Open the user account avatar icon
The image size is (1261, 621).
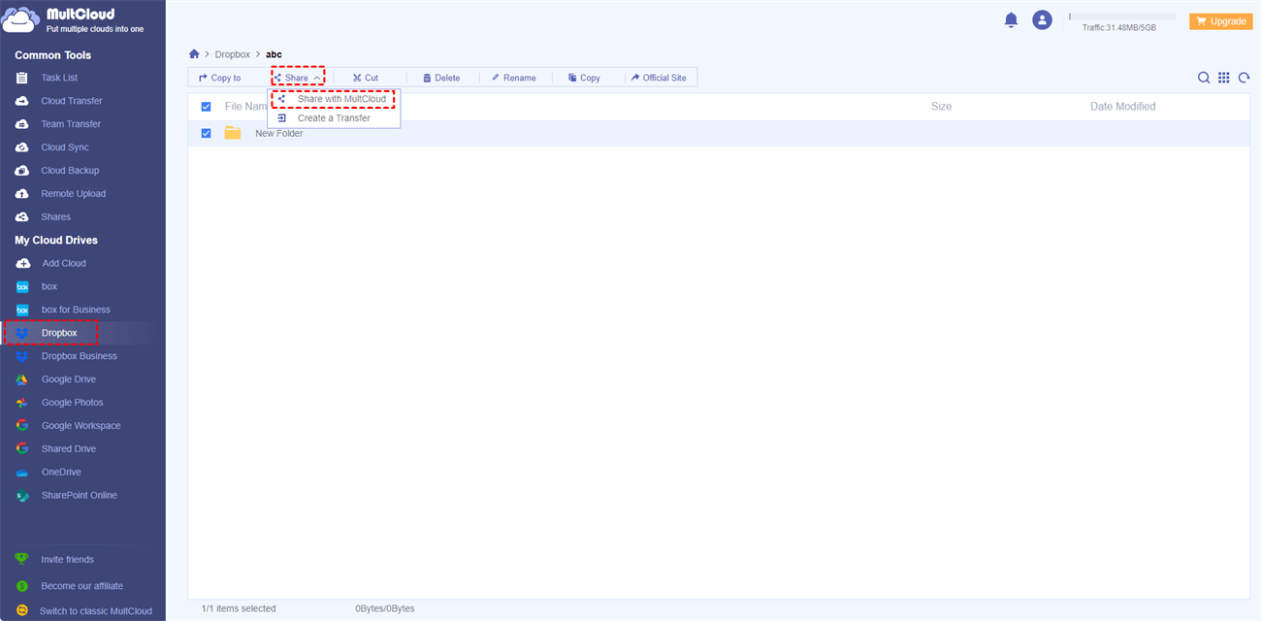(1042, 19)
